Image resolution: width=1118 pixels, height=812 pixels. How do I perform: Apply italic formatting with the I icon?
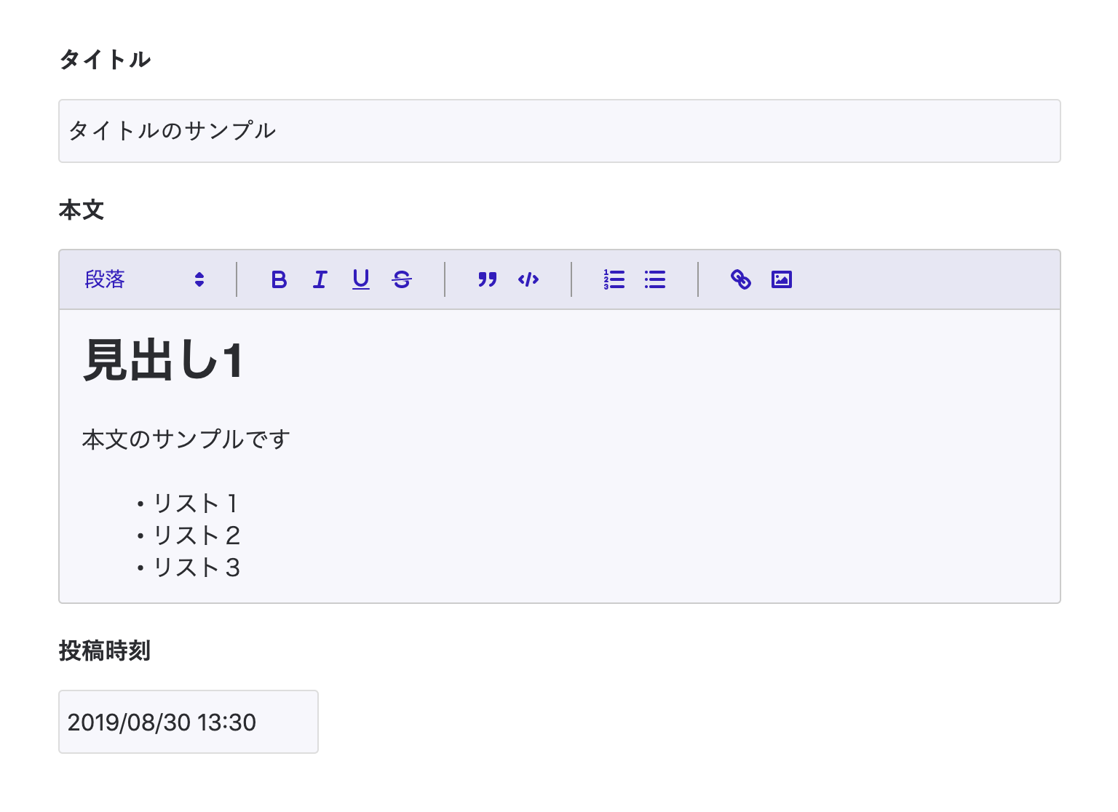pos(320,279)
